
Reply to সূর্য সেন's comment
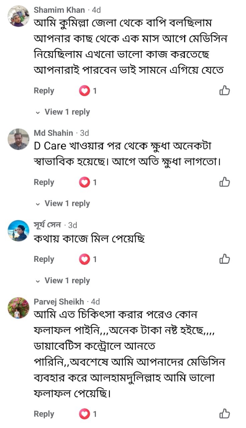tap(44, 259)
